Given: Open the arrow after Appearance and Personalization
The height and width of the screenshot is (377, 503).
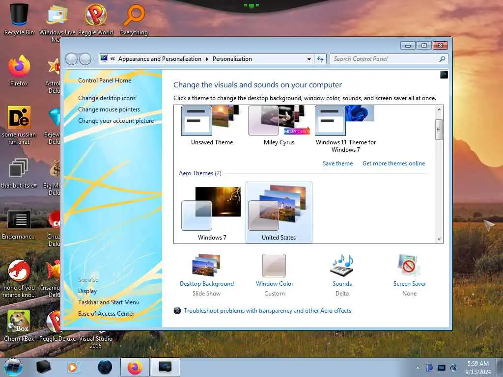Looking at the screenshot, I should 207,59.
